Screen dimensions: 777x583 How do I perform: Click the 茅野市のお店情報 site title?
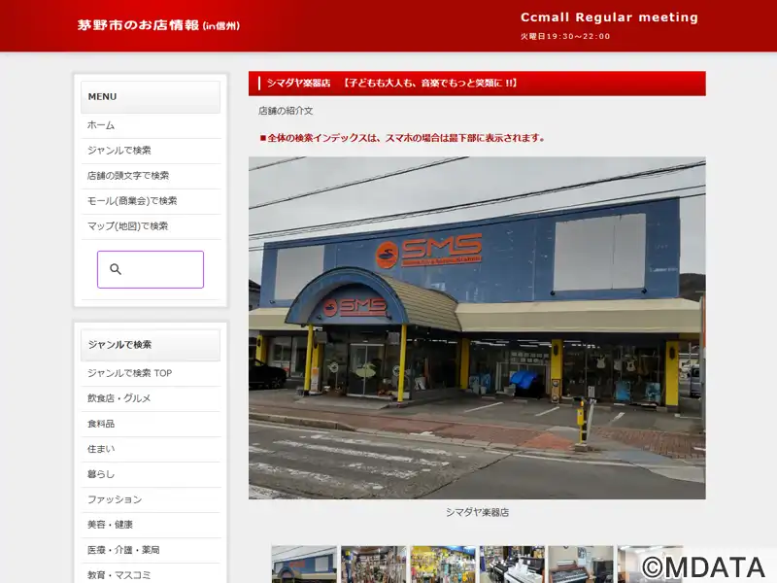[x=158, y=25]
